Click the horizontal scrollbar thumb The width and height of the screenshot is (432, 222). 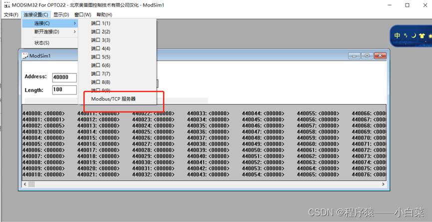[x=31, y=184]
